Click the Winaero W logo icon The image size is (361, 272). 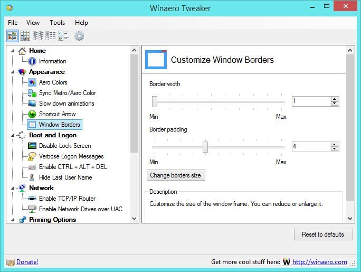(x=287, y=262)
